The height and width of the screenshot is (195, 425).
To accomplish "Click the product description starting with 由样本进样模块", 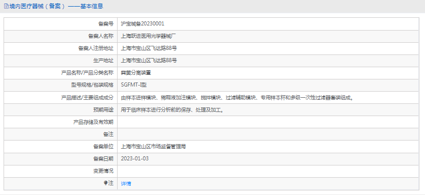I will [x=237, y=98].
